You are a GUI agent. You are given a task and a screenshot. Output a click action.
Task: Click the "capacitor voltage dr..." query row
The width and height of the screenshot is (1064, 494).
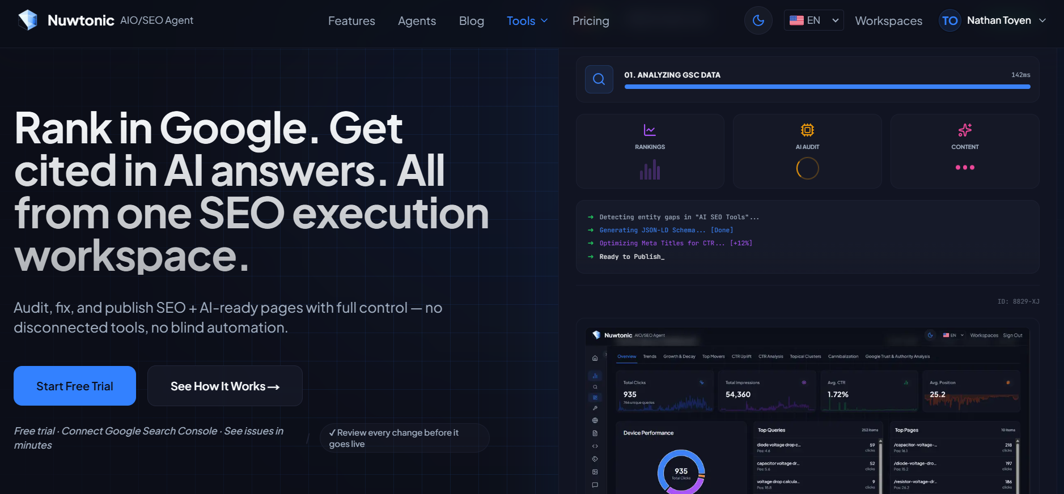pos(816,466)
